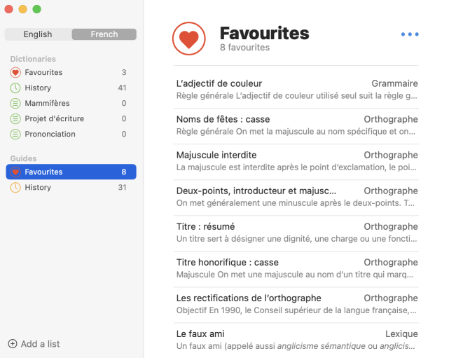Open Deux-points, introducteur et majuscule entry
449x358 pixels.
pyautogui.click(x=296, y=197)
